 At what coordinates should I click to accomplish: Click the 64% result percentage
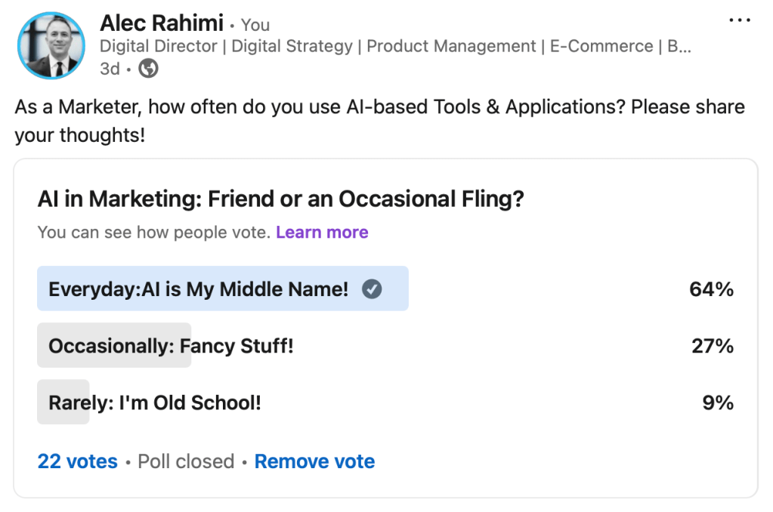tap(711, 288)
